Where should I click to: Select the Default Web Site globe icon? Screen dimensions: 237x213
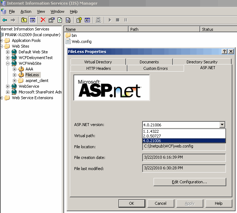[14, 52]
